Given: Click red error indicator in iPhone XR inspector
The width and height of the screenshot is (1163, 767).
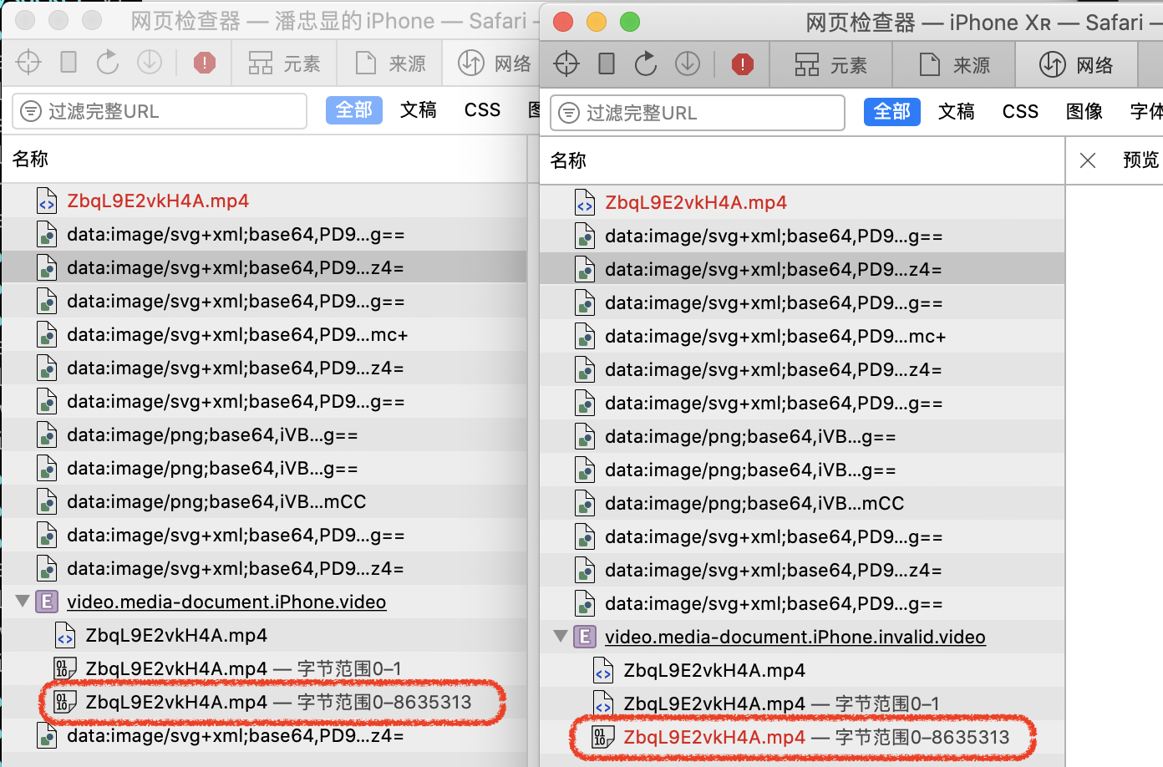Looking at the screenshot, I should click(x=742, y=64).
